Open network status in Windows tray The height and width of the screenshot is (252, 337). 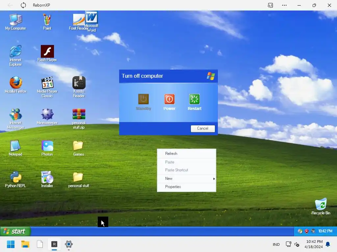coord(288,244)
